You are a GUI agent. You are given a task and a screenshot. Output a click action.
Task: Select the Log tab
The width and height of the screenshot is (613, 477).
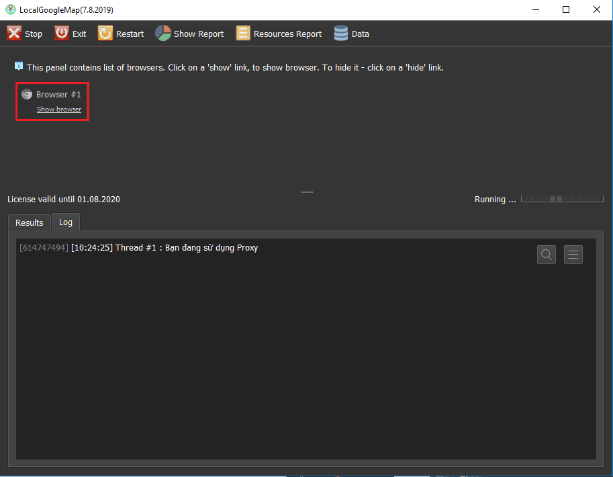(x=66, y=222)
